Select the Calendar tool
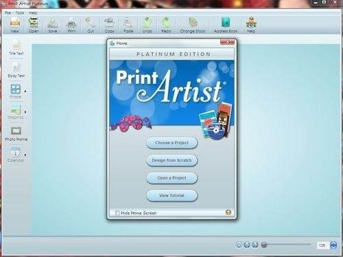Image resolution: width=343 pixels, height=257 pixels. (x=16, y=155)
